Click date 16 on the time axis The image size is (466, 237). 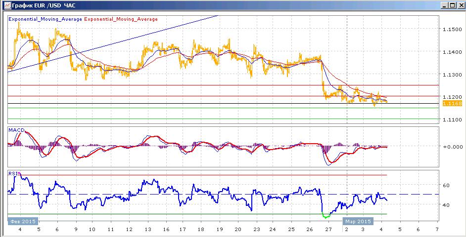166,229
